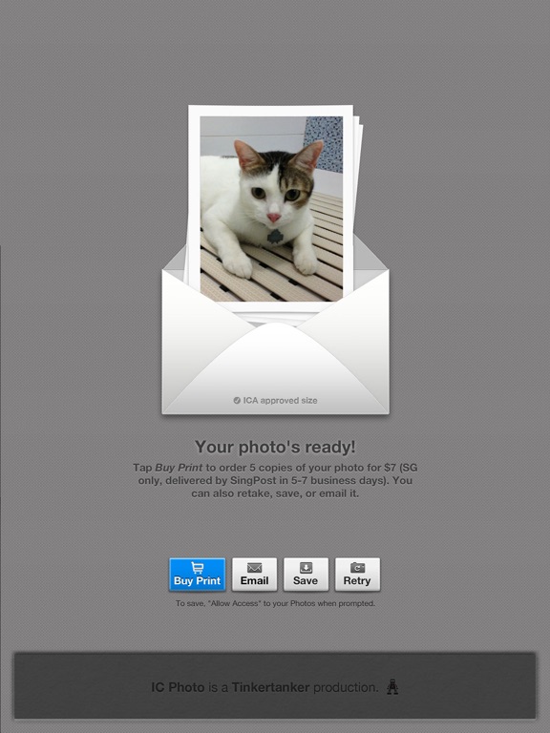Click the white envelope's bottom flap
Viewport: 550px width, 733px height.
(276, 369)
